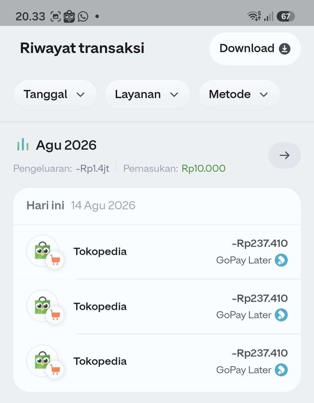Tap the Pemasukan Rp10.000 summary
Screen dimensions: 314x403
[174, 168]
